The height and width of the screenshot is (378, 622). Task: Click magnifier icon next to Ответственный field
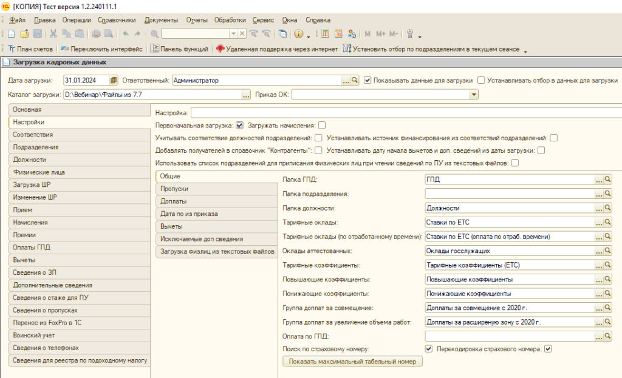[x=355, y=80]
